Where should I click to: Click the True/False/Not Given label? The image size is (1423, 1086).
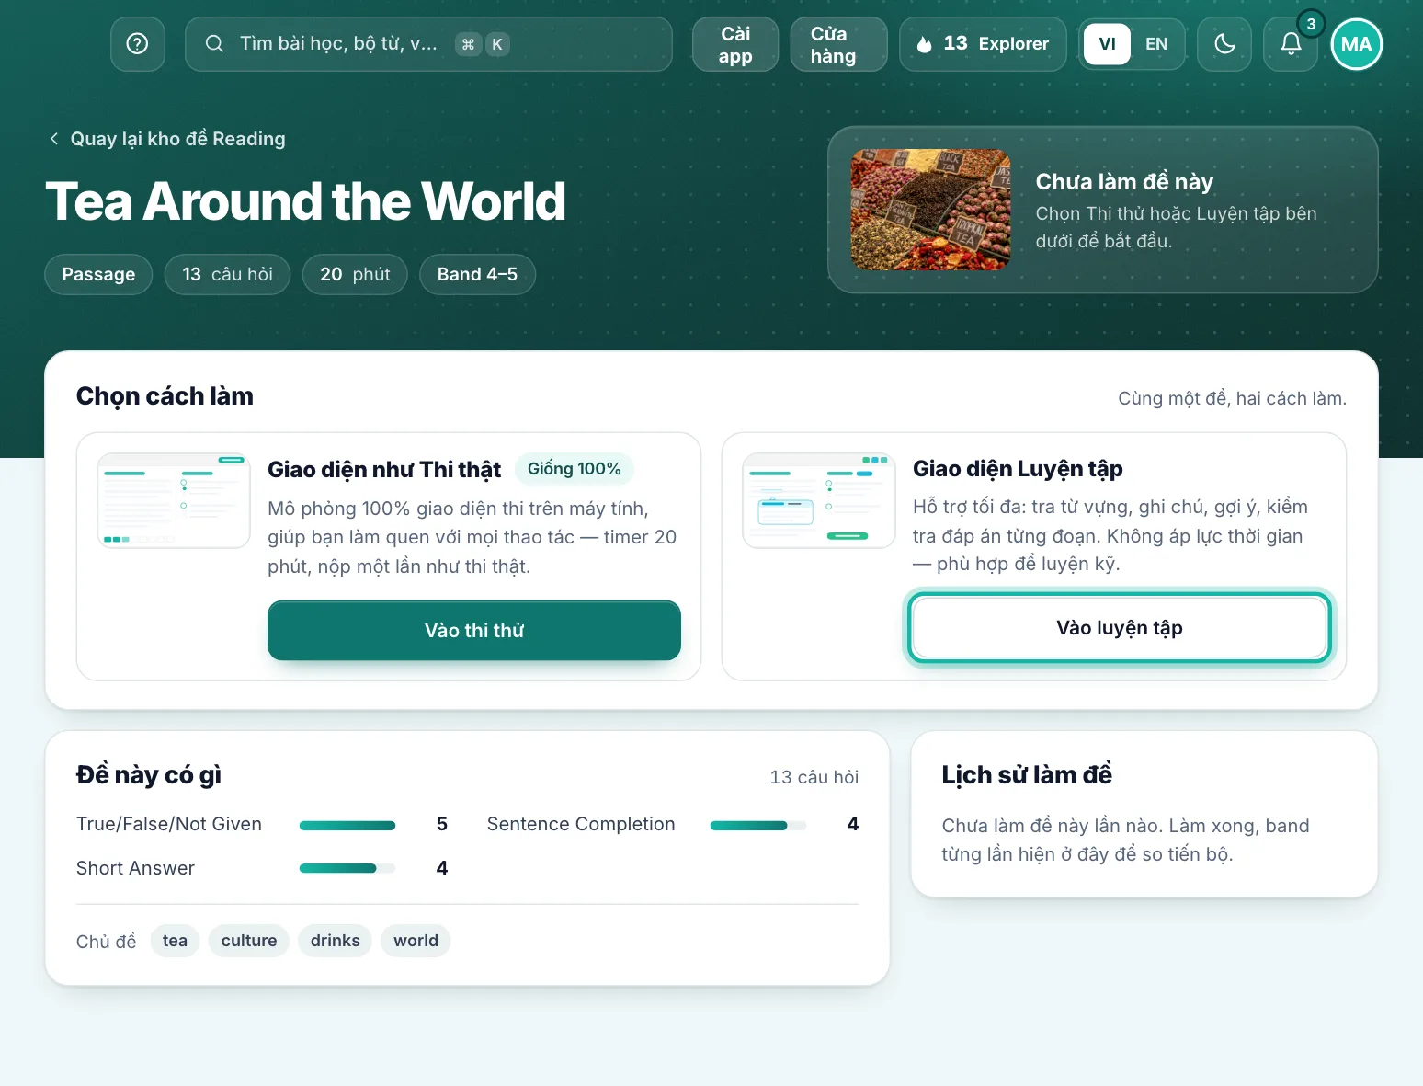pos(169,824)
